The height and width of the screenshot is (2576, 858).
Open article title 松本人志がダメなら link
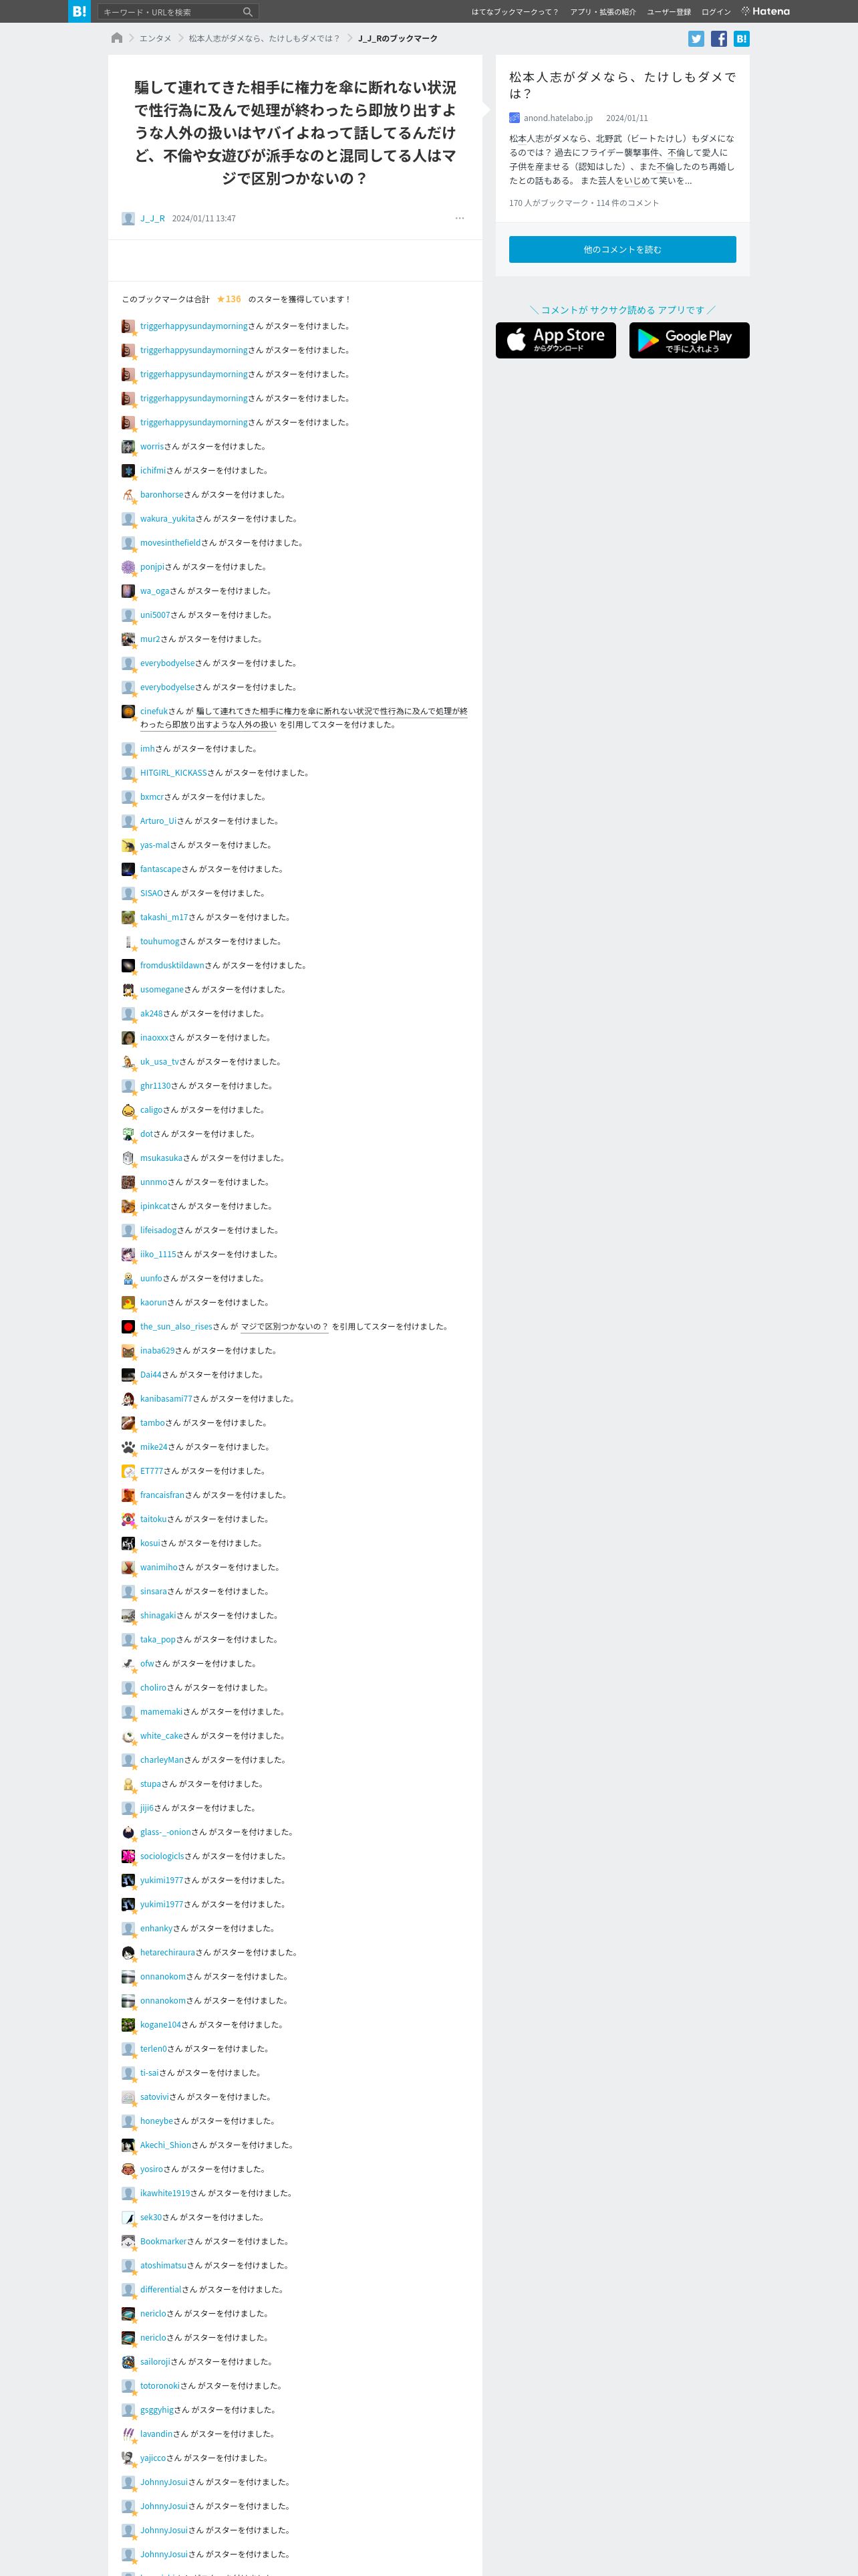click(622, 85)
